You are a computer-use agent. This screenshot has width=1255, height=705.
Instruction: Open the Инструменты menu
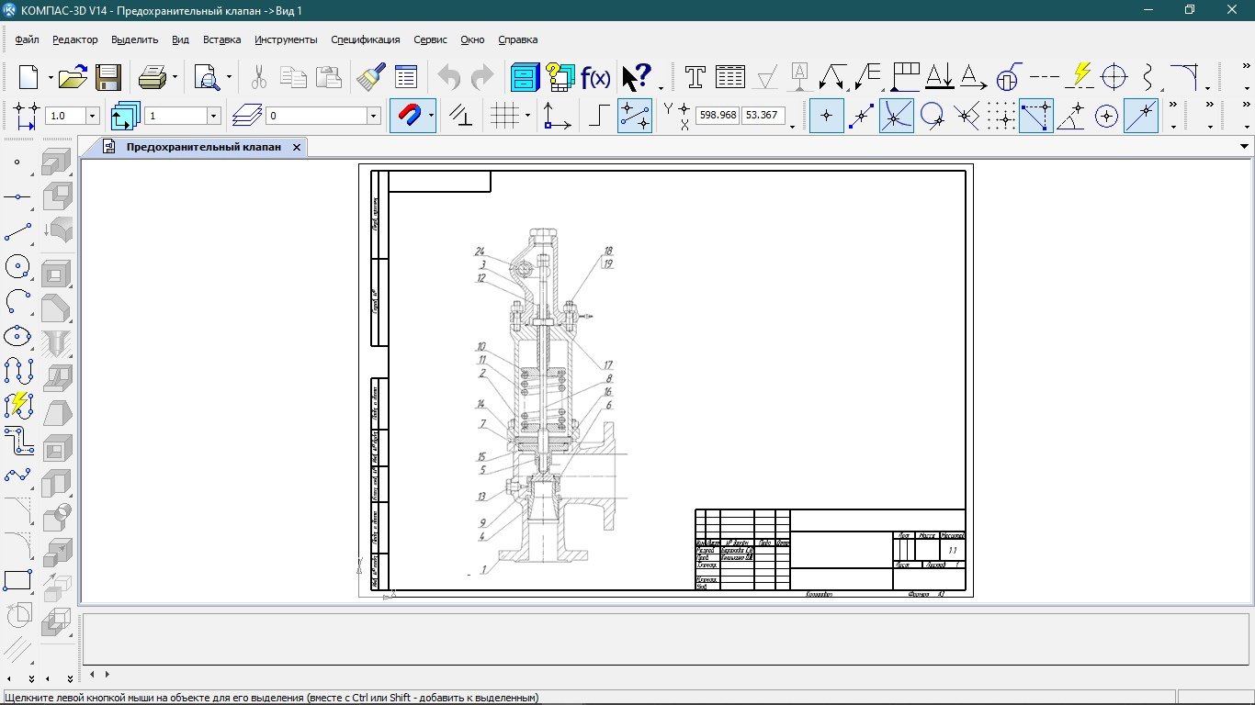[x=286, y=39]
